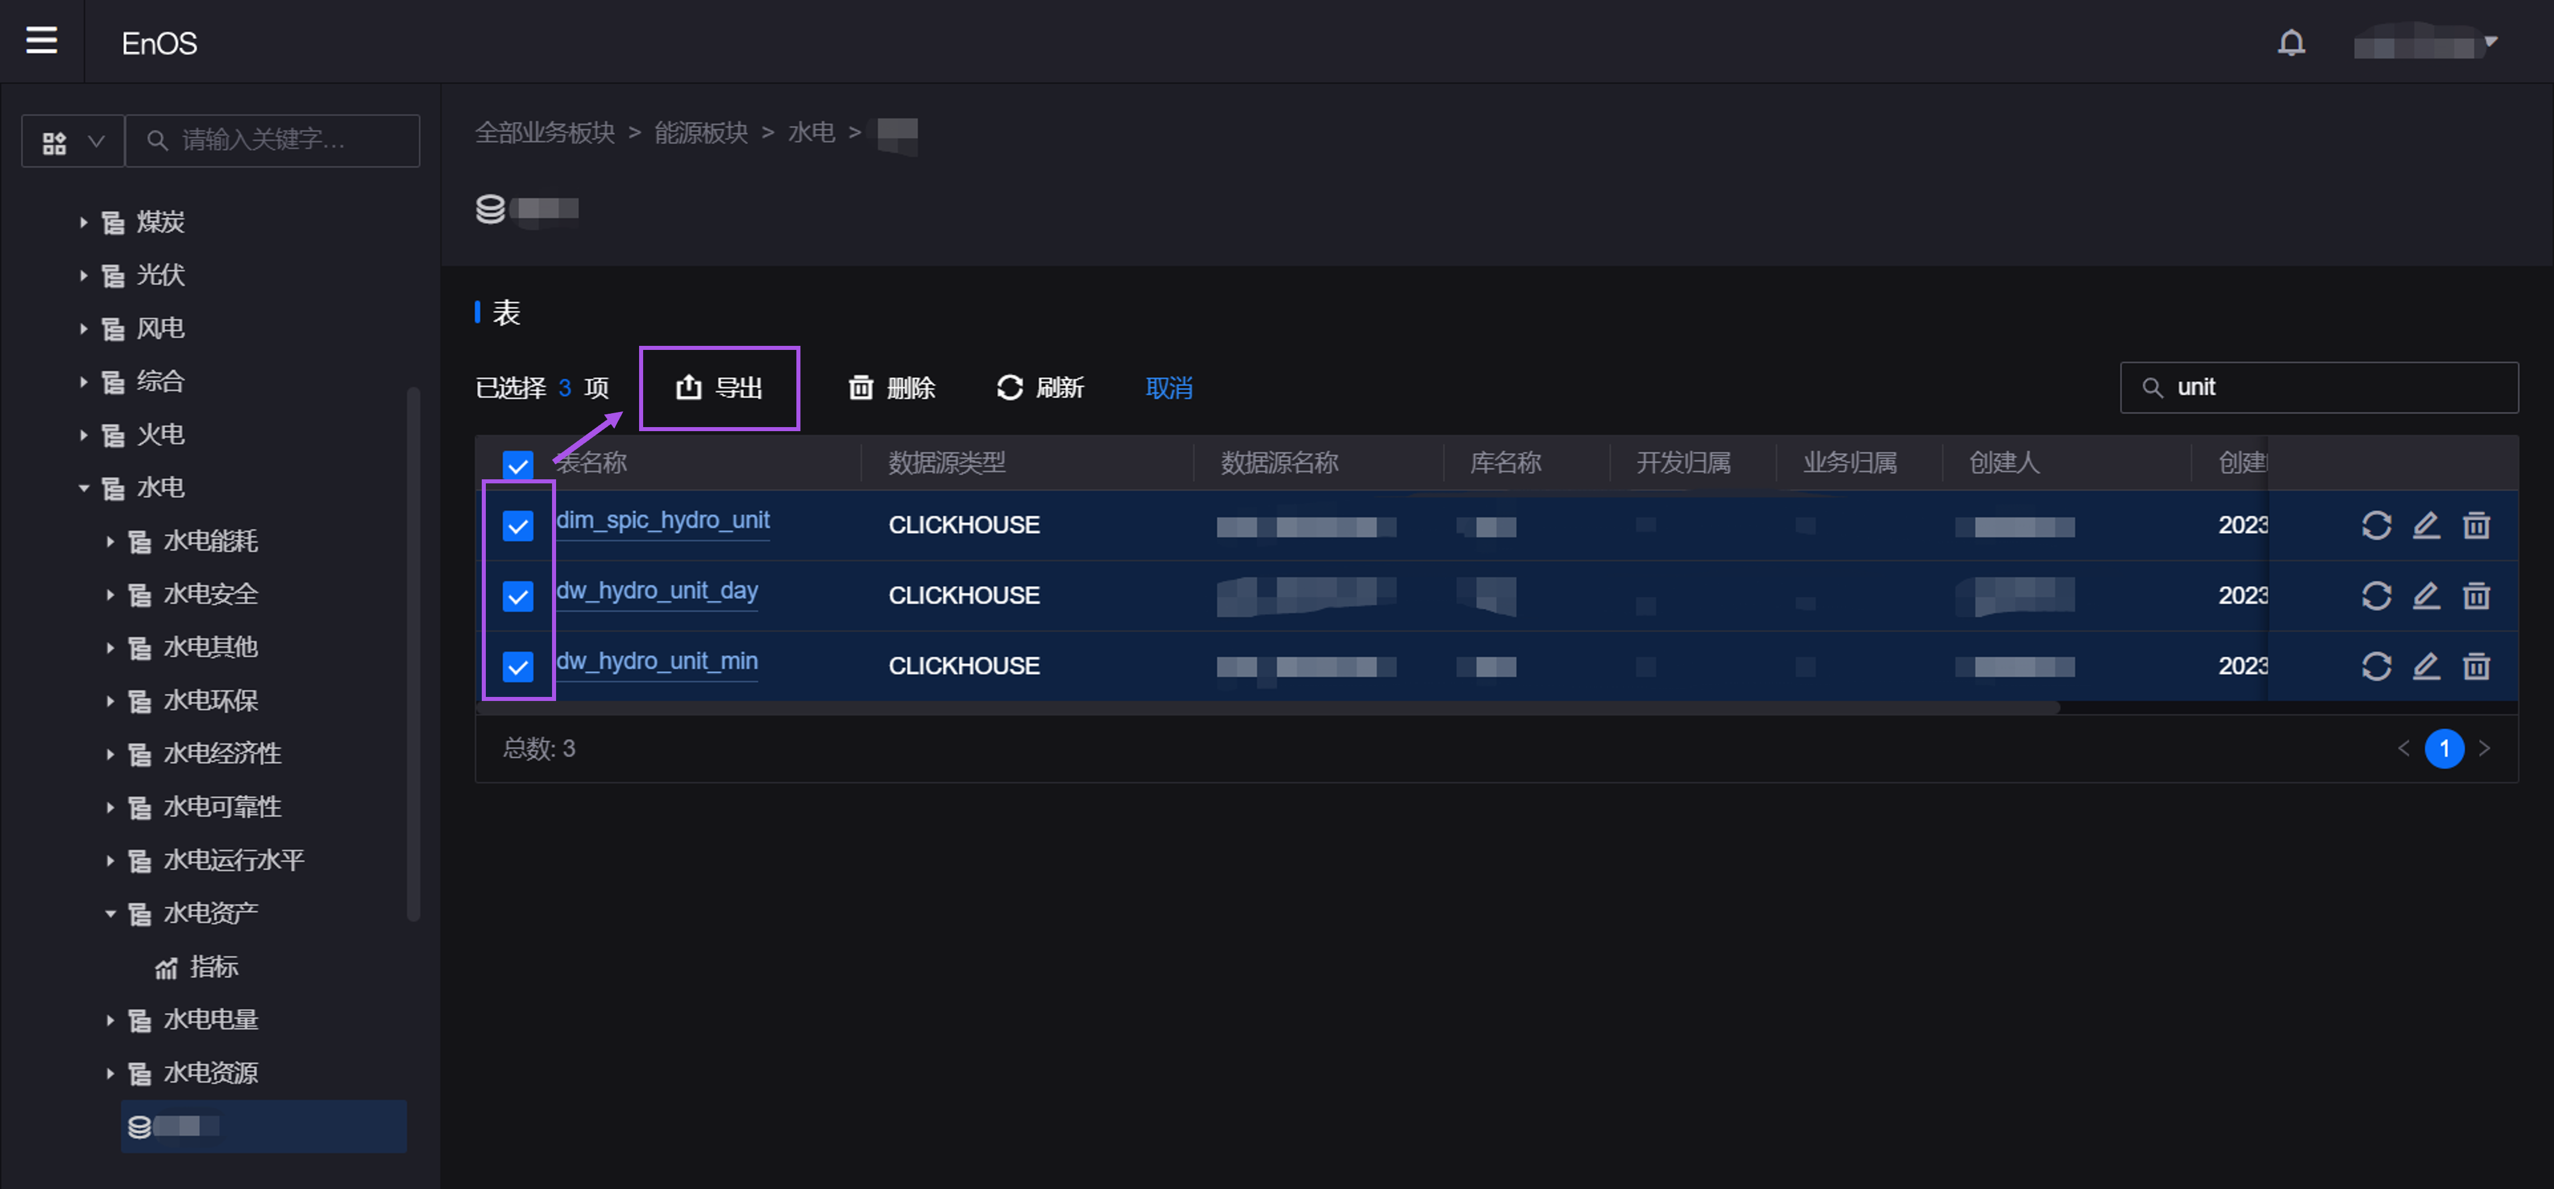Click the 创建人 column header
Screen dimensions: 2554x1189
pyautogui.click(x=2004, y=462)
